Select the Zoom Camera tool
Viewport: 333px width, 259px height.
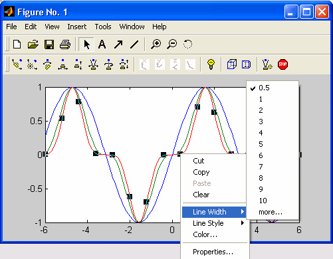(x=93, y=64)
